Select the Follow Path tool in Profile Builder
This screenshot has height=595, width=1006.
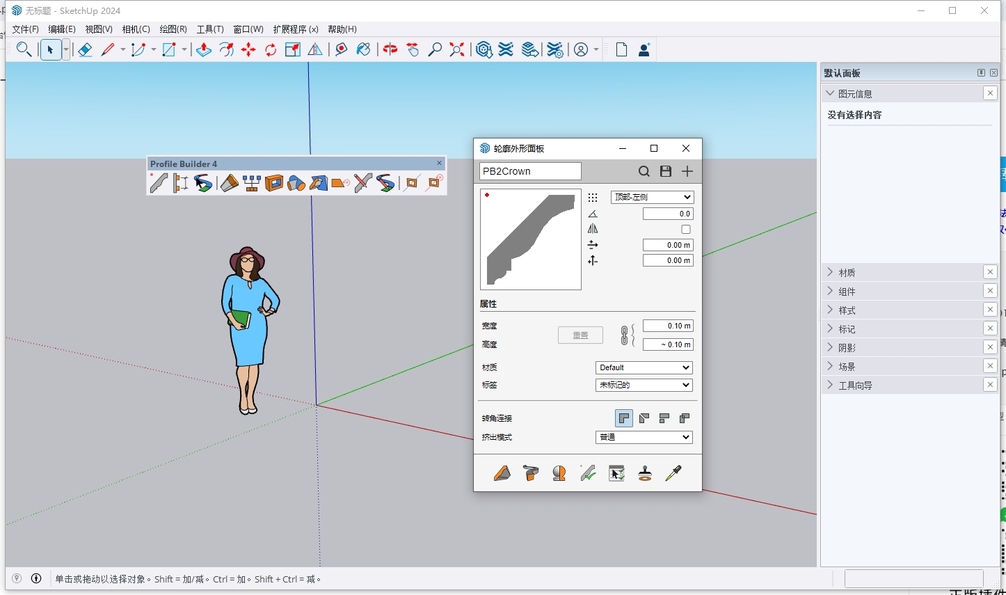(203, 183)
